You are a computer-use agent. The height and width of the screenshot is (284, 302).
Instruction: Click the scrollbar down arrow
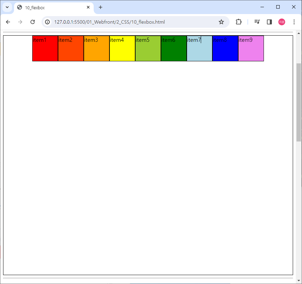(x=299, y=281)
